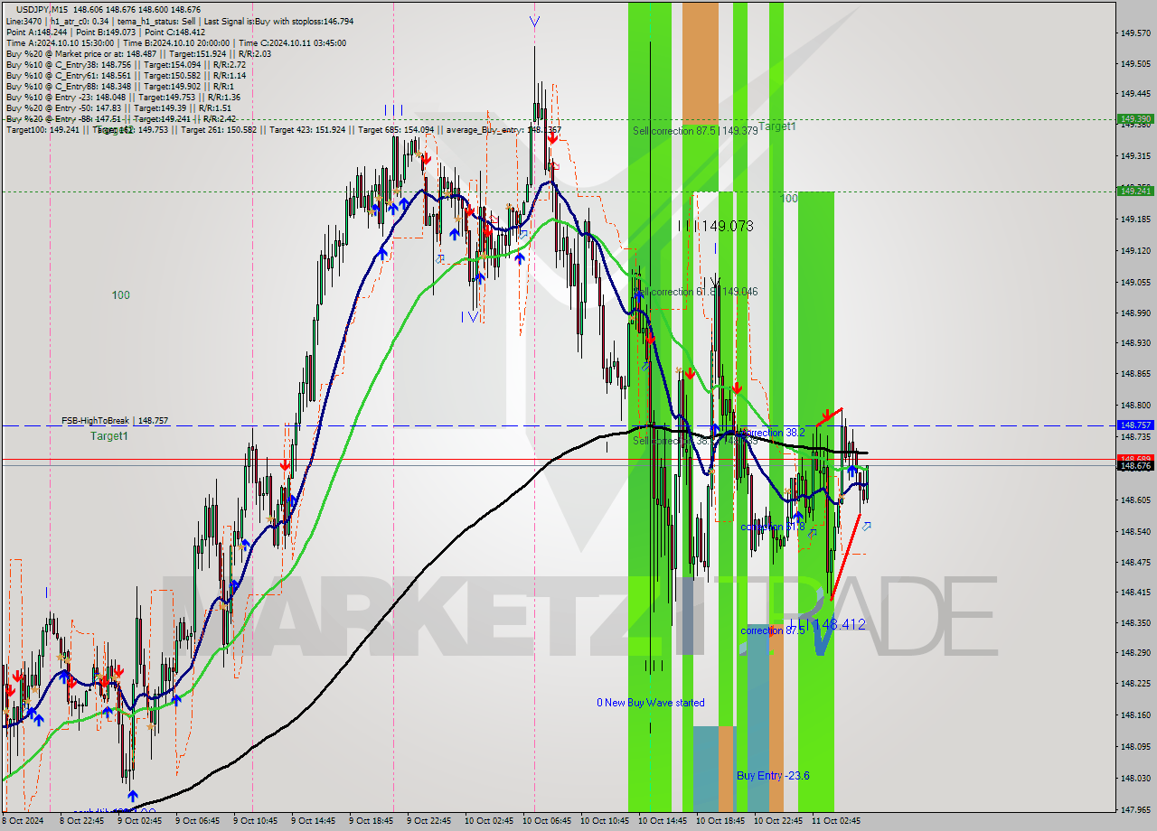The width and height of the screenshot is (1157, 831).
Task: Click the '8 Oct 2024' time axis label
Action: tap(22, 821)
